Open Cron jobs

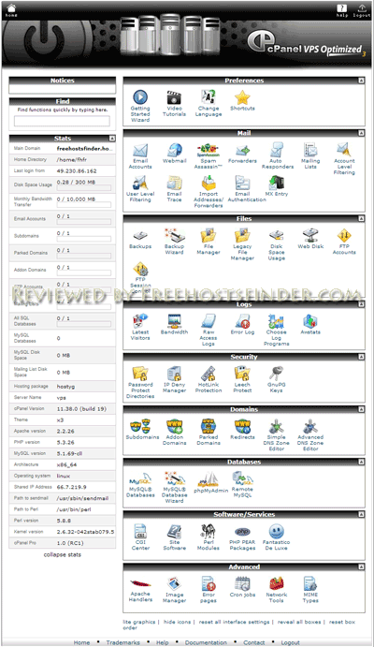(x=242, y=587)
